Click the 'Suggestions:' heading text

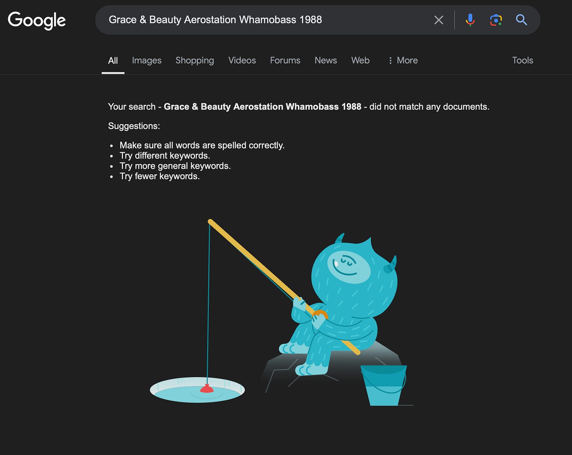[134, 126]
